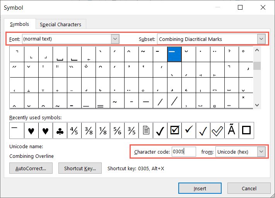Open the Unicode (hex) from dropdown
Image resolution: width=275 pixels, height=198 pixels.
point(261,152)
